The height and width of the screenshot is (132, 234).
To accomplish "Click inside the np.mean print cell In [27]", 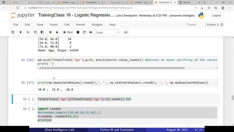I will [128, 82].
